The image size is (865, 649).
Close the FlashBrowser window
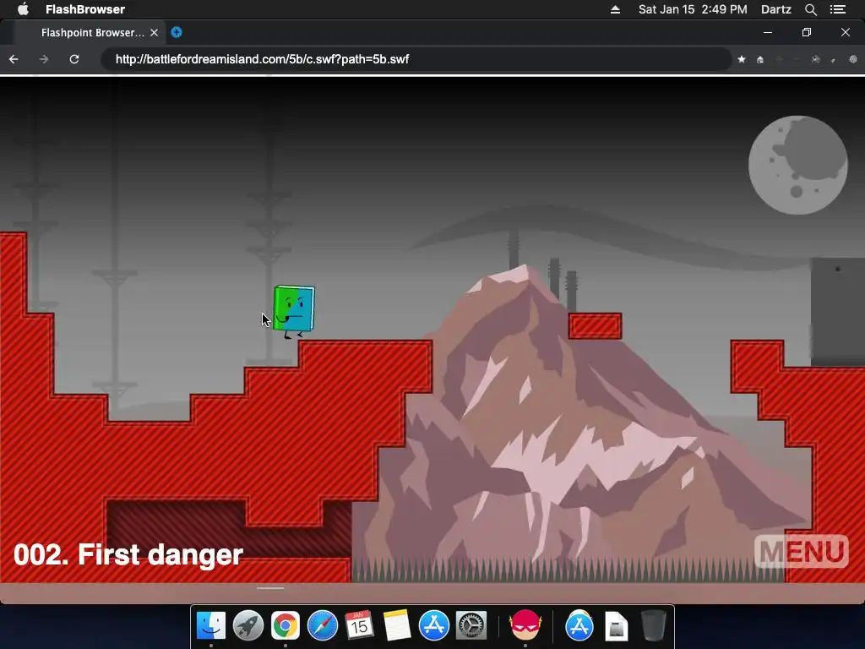point(845,33)
